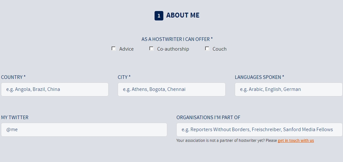Click the LANGUAGES SPOKEN * label

pos(260,77)
